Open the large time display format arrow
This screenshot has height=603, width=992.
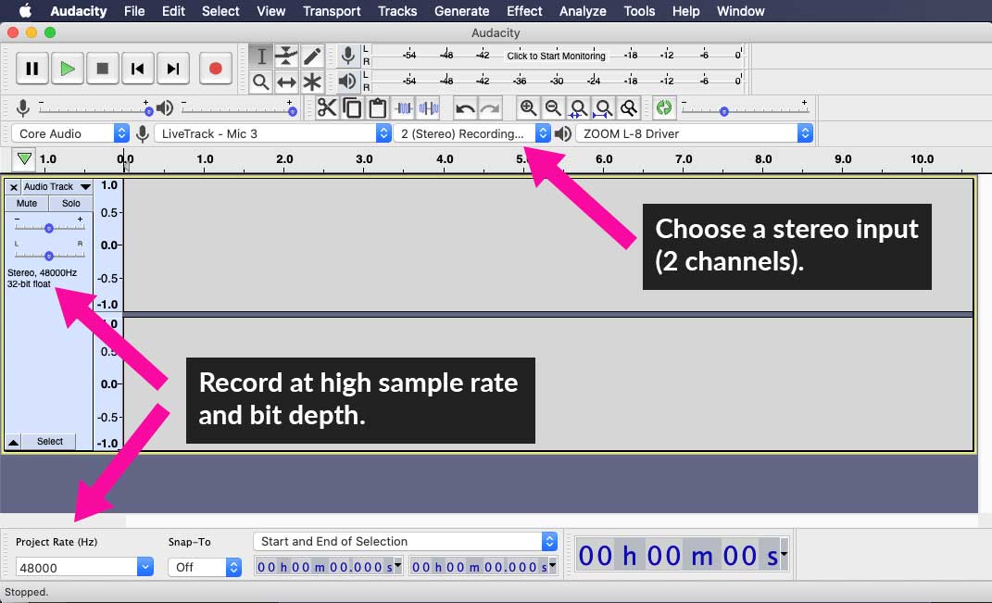[784, 554]
